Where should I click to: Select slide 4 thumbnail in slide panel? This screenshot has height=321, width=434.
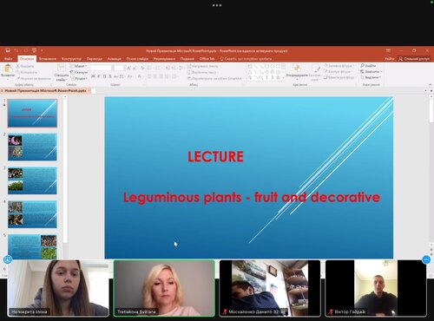pos(32,214)
